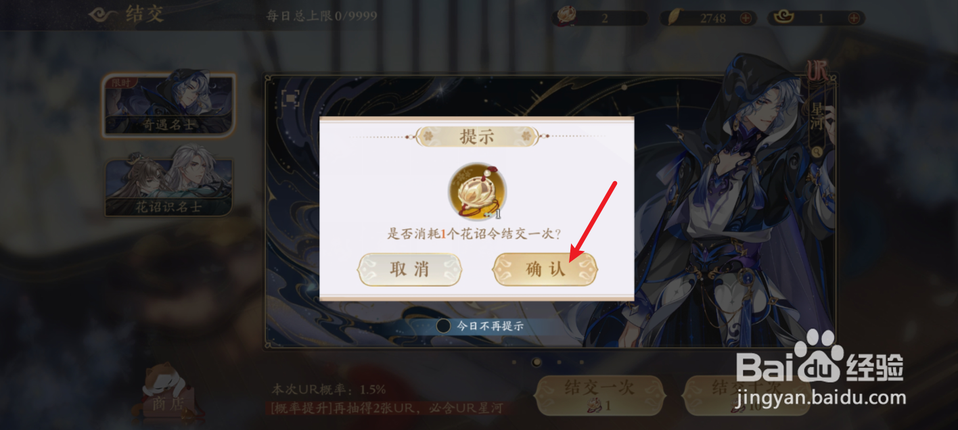Open the magnifier detail icon under 星河
Image resolution: width=958 pixels, height=430 pixels.
[x=817, y=152]
